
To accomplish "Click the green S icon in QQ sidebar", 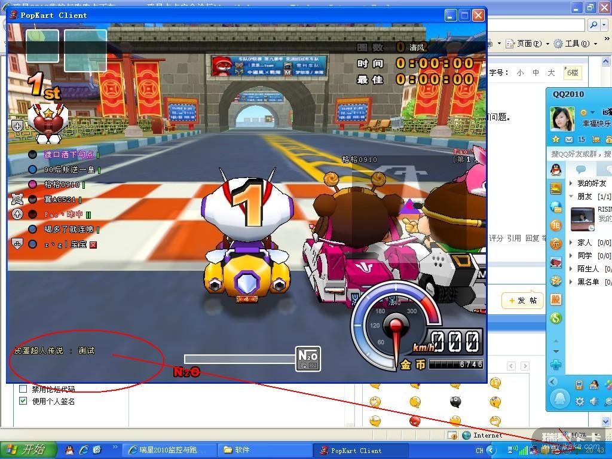I will tap(556, 318).
